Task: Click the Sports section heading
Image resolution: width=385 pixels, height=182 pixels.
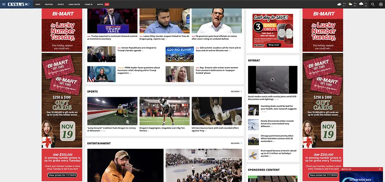Action: (x=92, y=92)
